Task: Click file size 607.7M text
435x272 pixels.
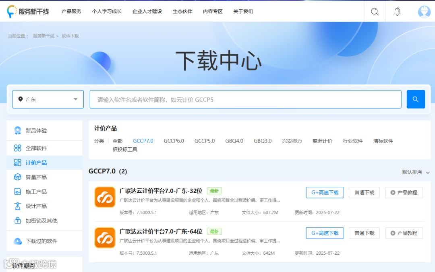Action: pyautogui.click(x=271, y=213)
